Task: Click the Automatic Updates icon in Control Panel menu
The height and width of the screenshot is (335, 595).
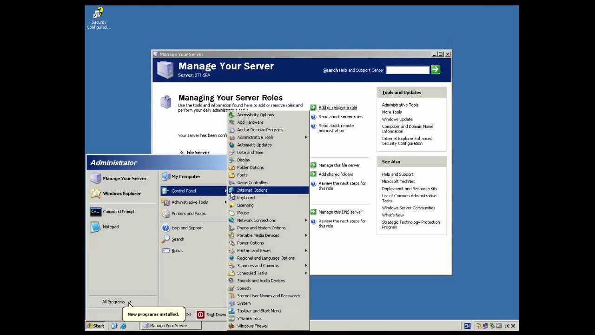Action: pos(231,145)
